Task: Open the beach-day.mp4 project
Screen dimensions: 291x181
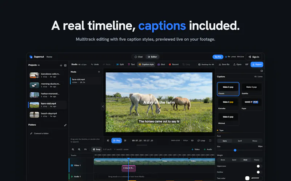Action: (x=48, y=115)
